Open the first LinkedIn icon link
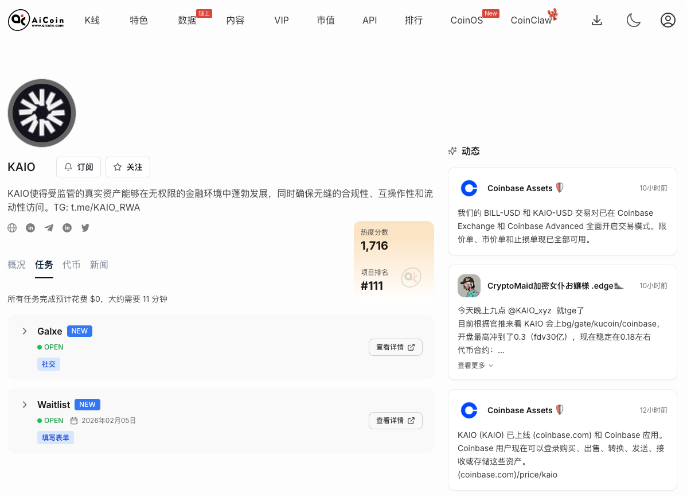Viewport: 687px width, 497px height. coord(30,228)
